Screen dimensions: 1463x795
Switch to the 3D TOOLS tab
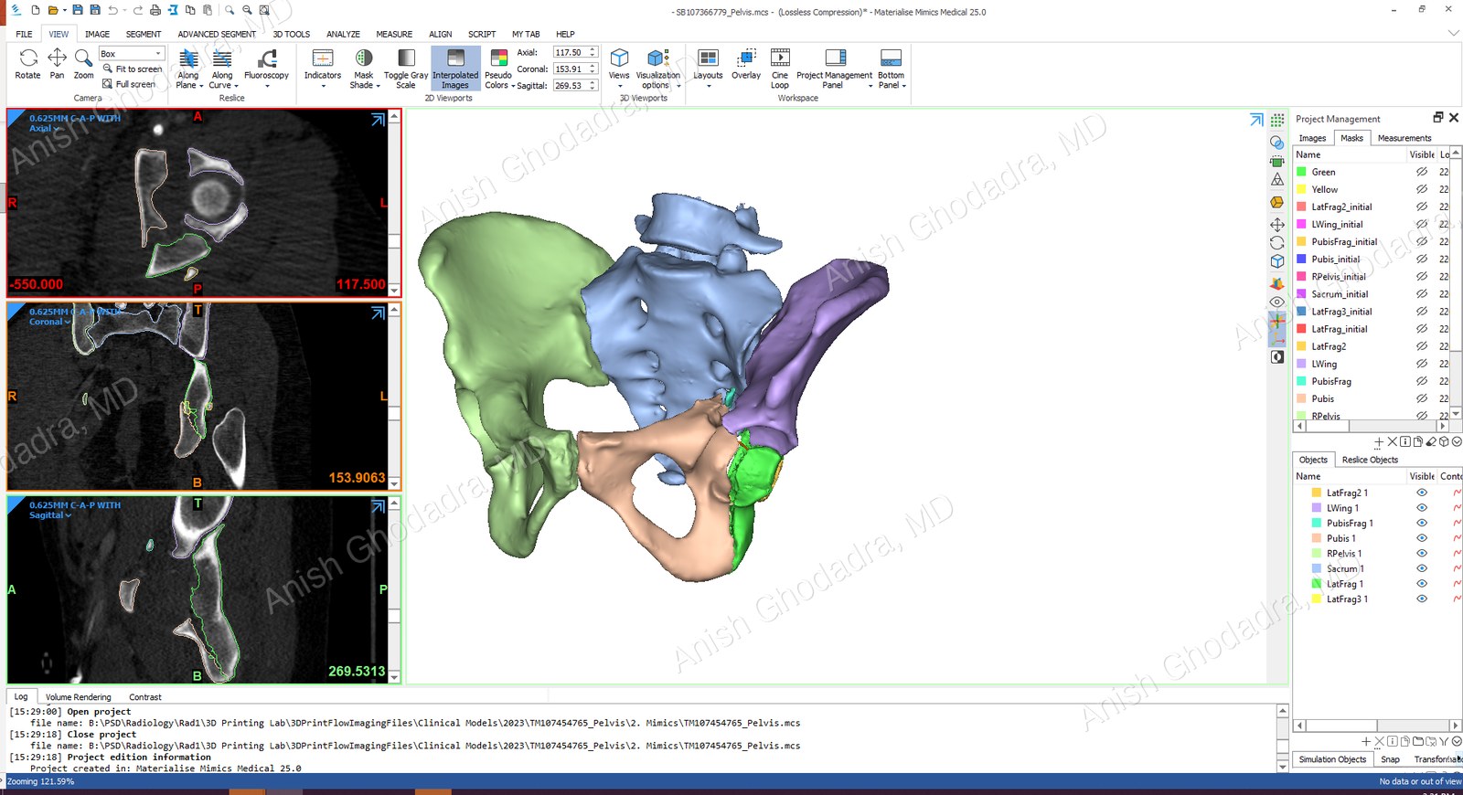coord(292,34)
